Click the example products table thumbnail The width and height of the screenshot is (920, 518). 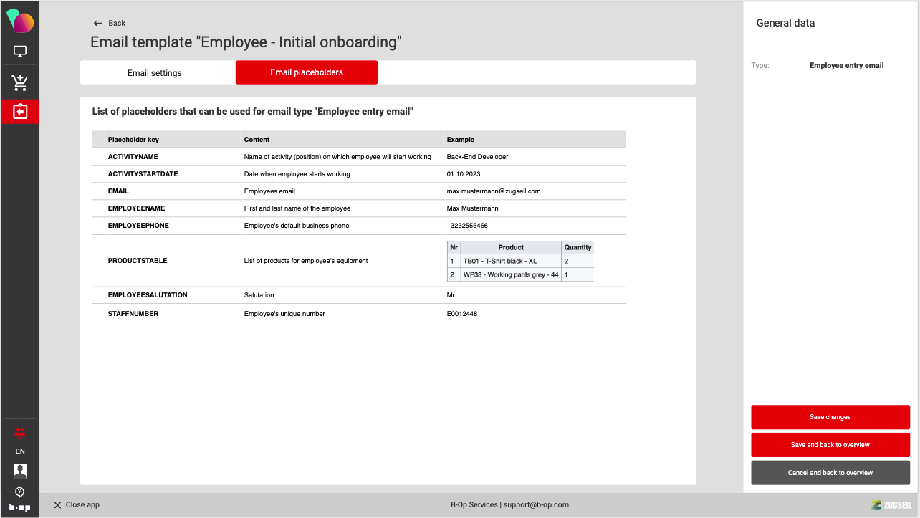[520, 261]
